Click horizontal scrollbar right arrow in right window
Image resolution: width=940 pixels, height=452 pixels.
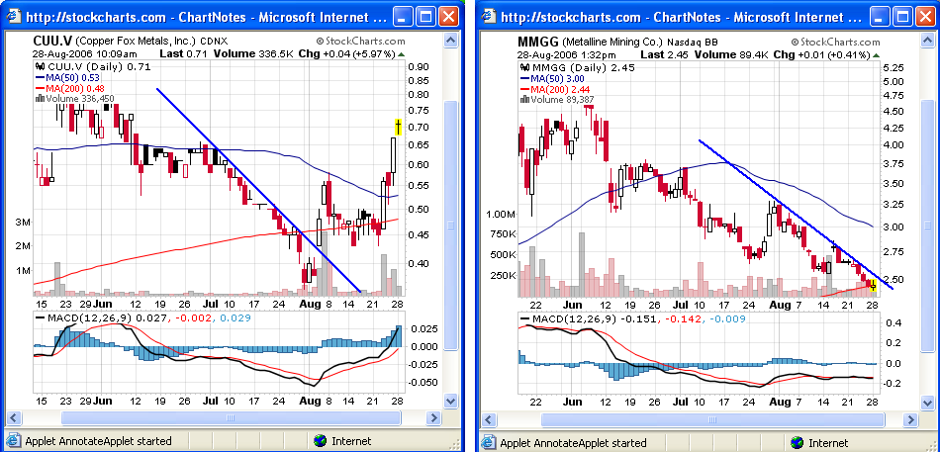click(911, 419)
